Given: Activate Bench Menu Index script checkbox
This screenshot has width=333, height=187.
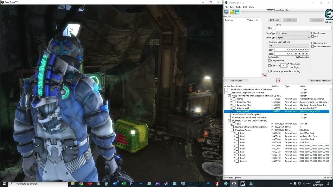Looking at the screenshot, I should pos(226,90).
